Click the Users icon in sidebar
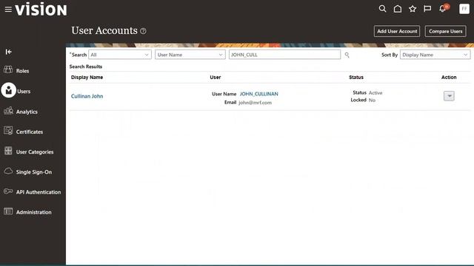The height and width of the screenshot is (266, 474). pos(8,90)
